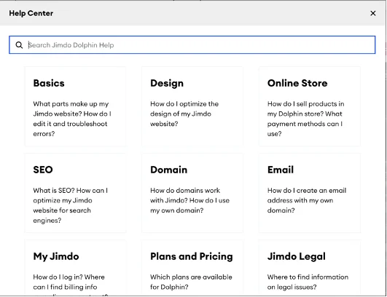Viewport: 387px width, 297px height.
Task: Click the Domain description about own domain
Action: [189, 200]
